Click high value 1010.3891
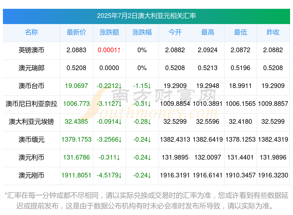 click(x=208, y=104)
